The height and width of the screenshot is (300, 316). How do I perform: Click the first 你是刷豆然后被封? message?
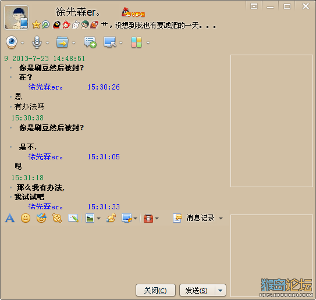(51, 68)
